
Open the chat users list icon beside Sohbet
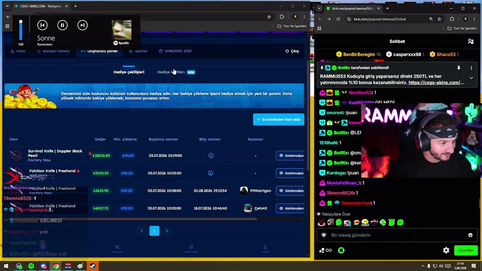tap(471, 41)
